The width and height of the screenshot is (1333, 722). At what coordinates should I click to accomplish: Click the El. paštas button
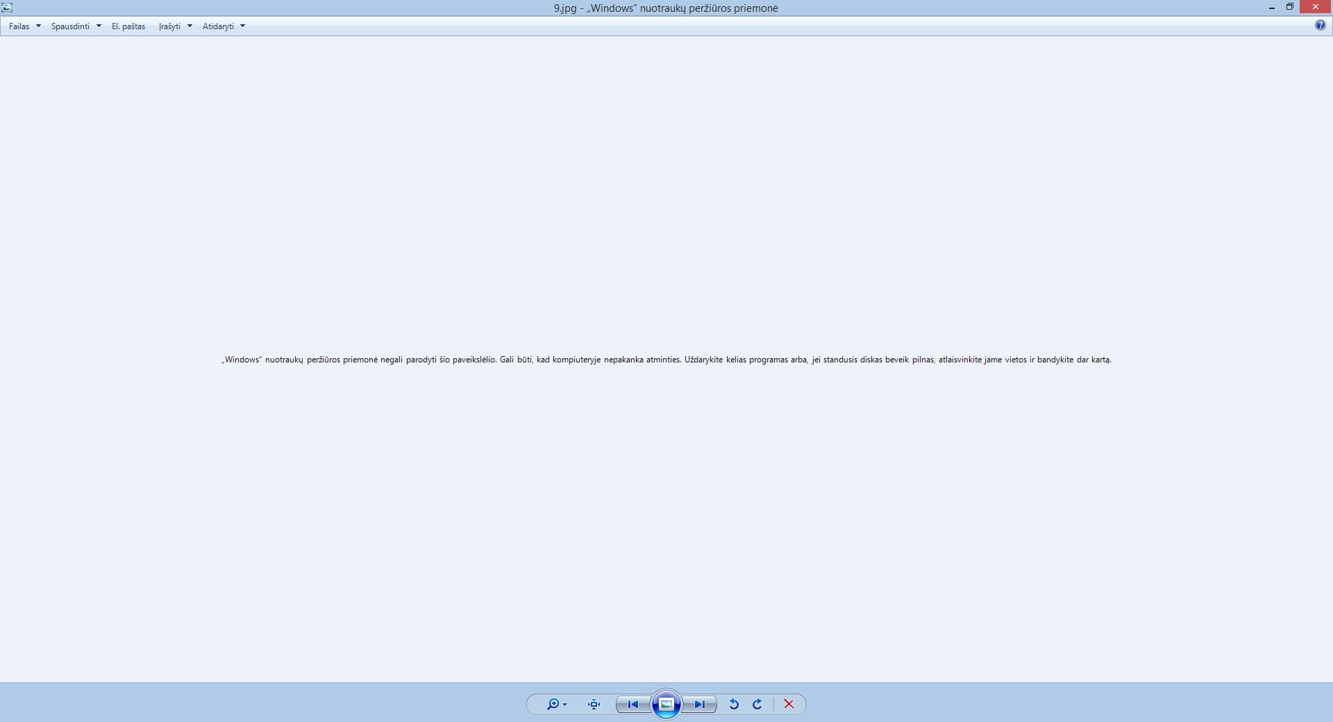pyautogui.click(x=128, y=26)
